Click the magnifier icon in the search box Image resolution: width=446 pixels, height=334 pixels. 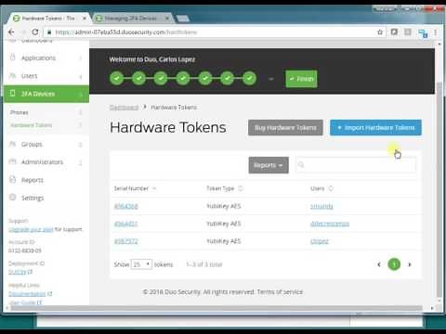(301, 165)
